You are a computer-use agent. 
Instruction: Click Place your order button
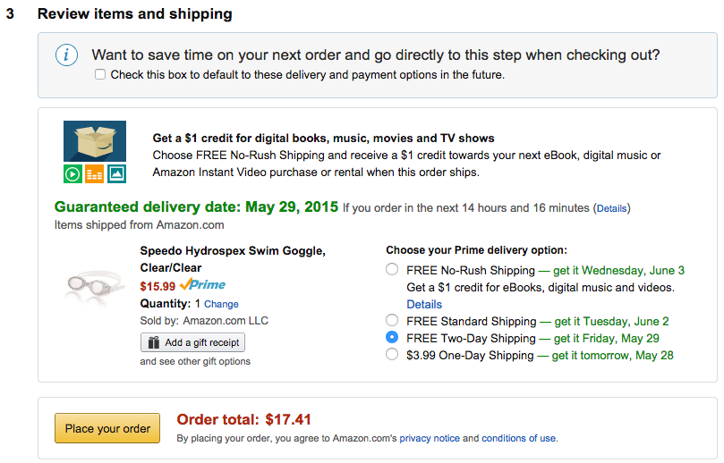(107, 428)
